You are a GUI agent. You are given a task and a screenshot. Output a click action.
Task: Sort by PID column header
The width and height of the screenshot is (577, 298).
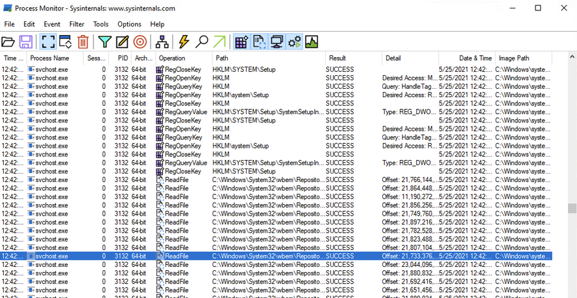click(x=120, y=58)
